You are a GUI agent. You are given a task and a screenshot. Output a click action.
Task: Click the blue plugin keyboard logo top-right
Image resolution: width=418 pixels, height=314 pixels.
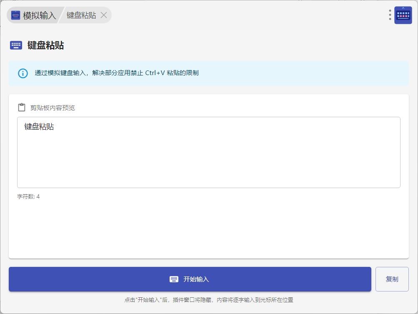[x=403, y=16]
